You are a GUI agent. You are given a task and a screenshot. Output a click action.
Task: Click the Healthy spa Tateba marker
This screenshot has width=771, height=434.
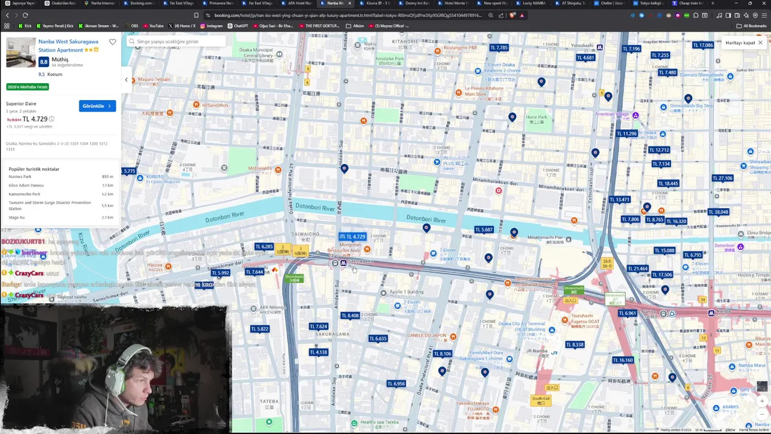[354, 423]
